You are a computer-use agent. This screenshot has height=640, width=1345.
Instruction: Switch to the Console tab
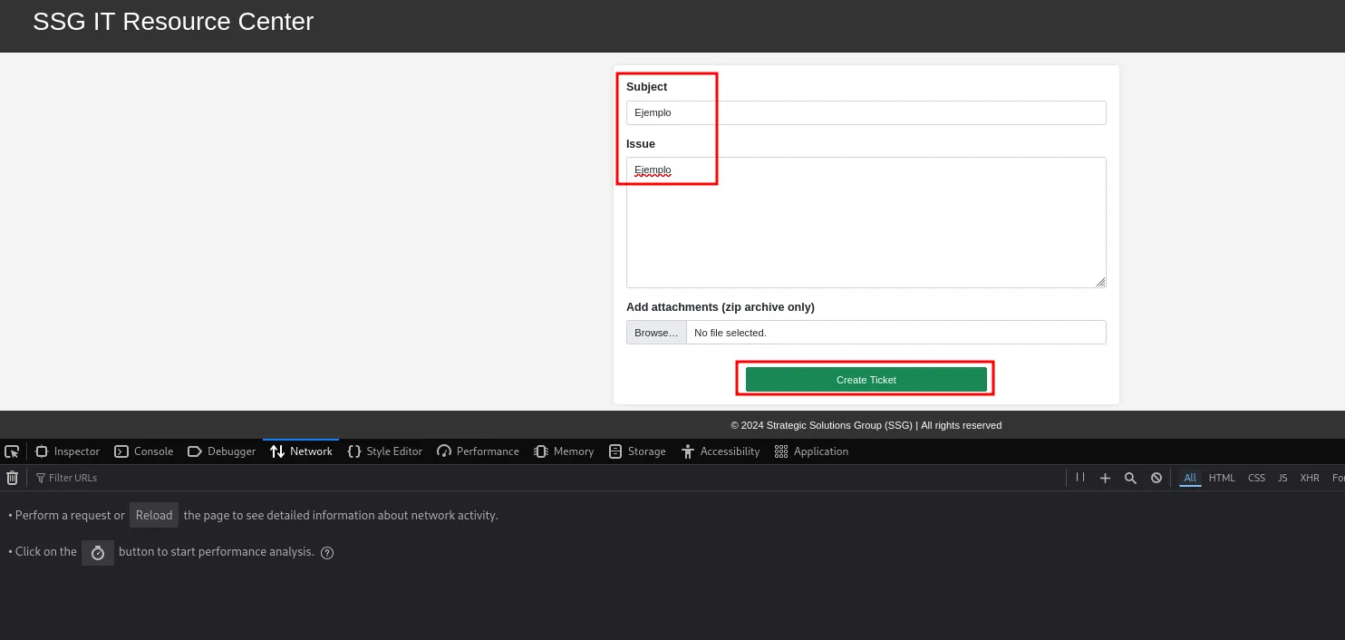(x=143, y=451)
